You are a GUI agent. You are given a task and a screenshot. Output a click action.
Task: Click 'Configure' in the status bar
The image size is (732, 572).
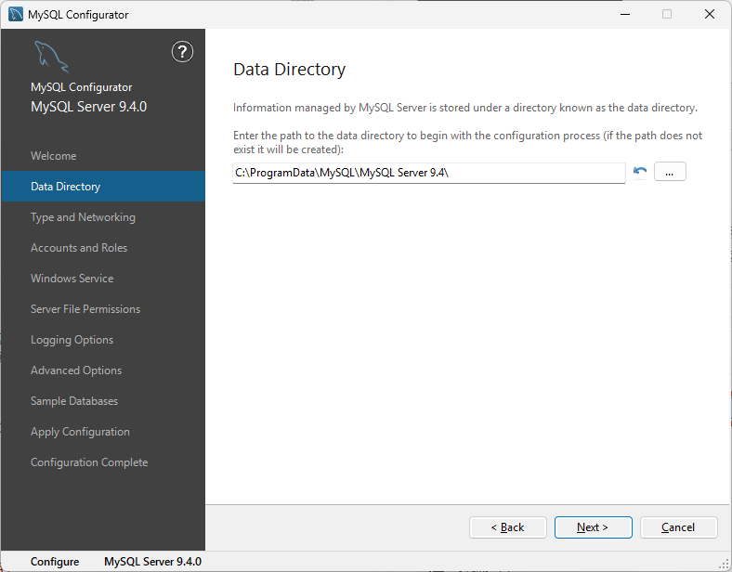tap(55, 562)
